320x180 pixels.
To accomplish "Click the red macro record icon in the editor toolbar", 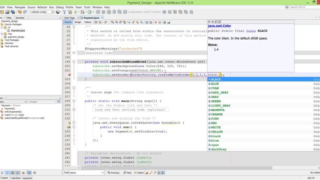I will tap(155, 22).
